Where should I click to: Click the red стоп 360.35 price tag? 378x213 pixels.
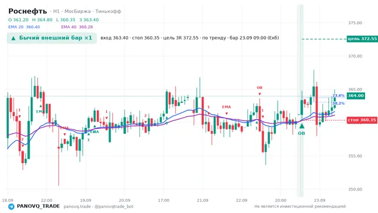click(362, 120)
